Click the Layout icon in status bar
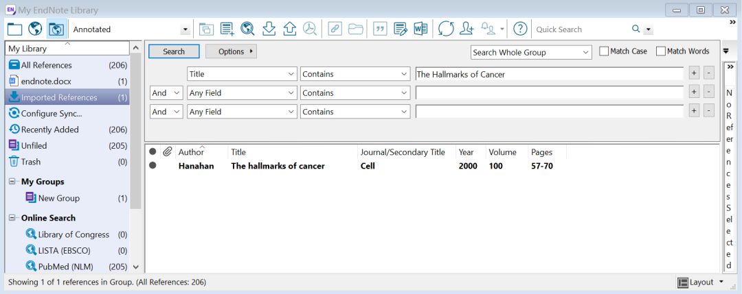Image resolution: width=742 pixels, height=294 pixels. (x=682, y=282)
